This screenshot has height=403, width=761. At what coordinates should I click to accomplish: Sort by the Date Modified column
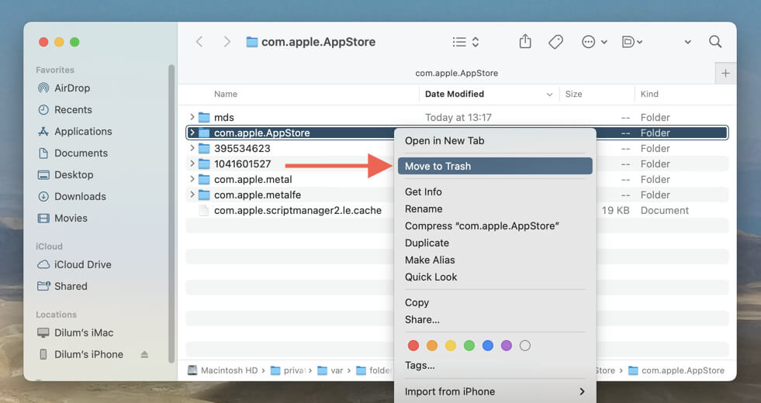tap(455, 94)
